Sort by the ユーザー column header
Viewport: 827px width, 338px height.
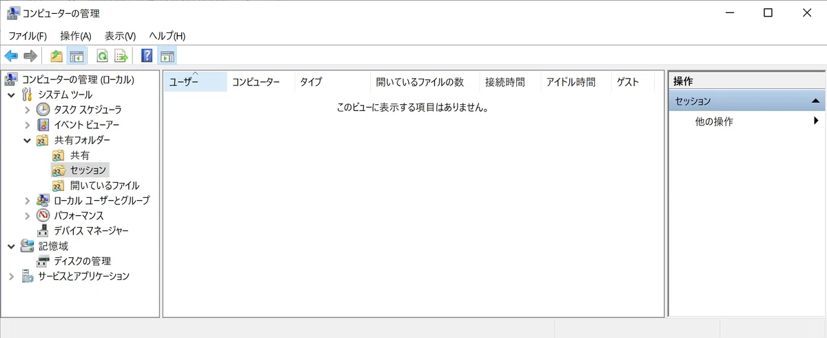195,82
